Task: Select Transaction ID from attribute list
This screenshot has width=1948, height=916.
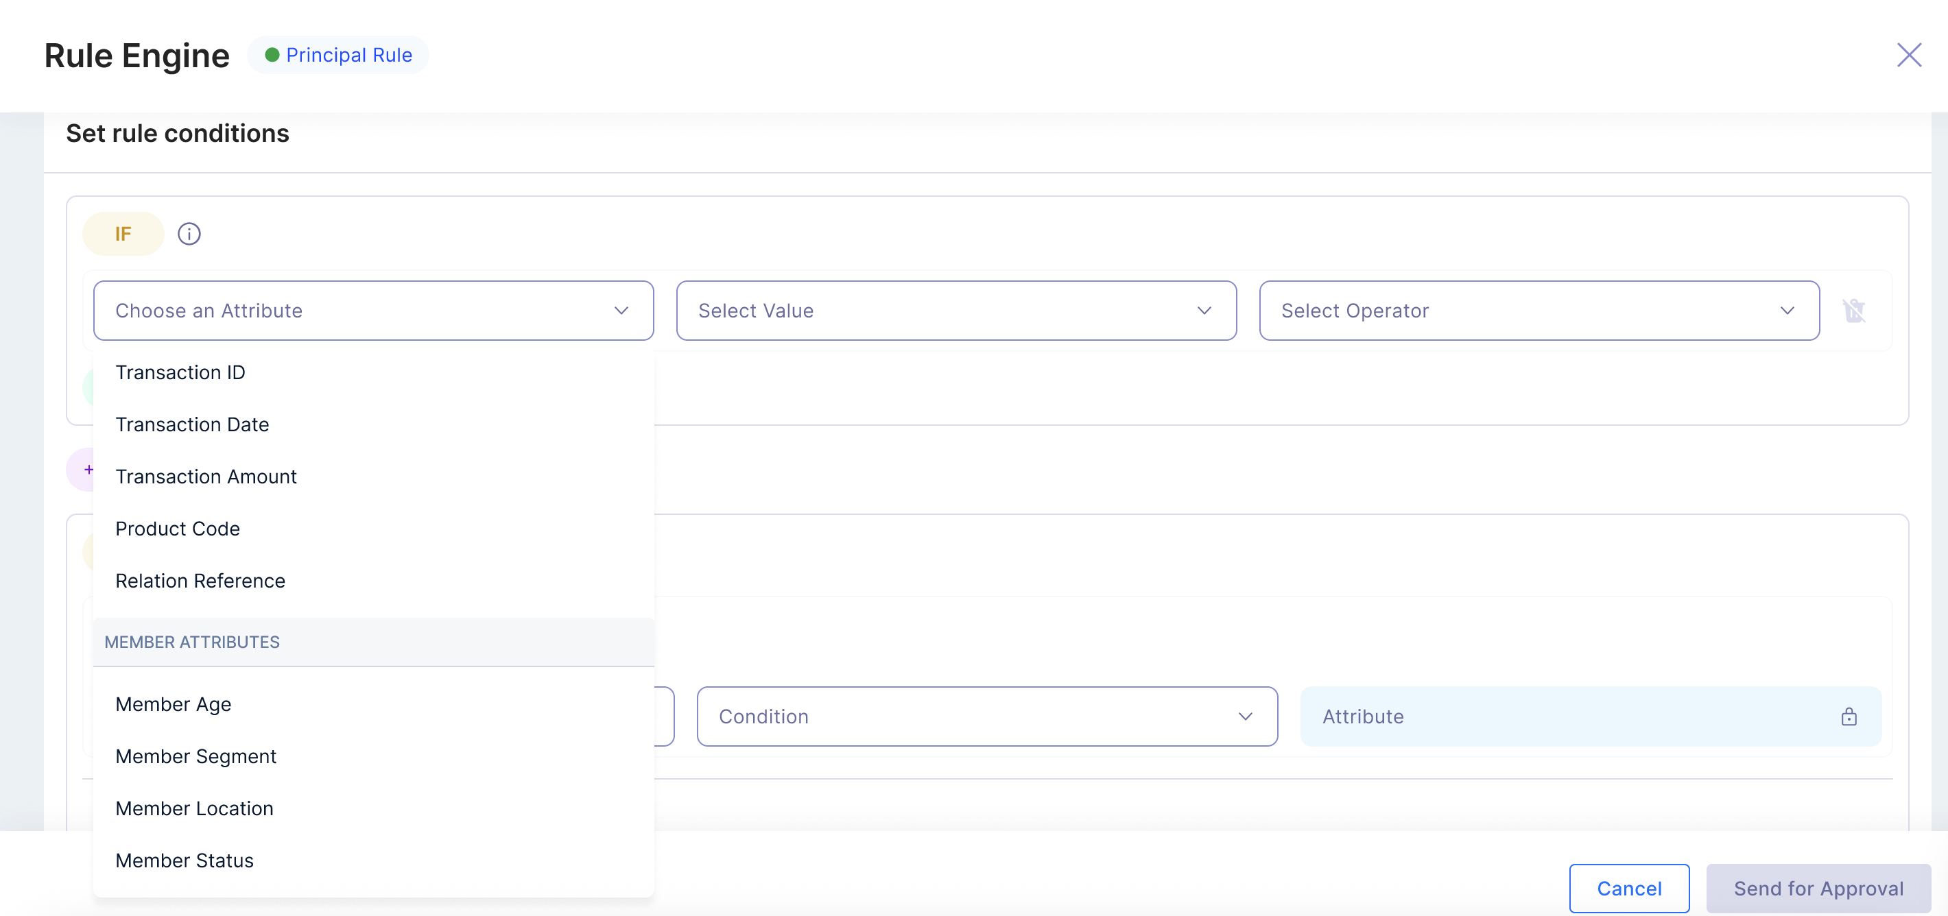Action: [x=180, y=372]
